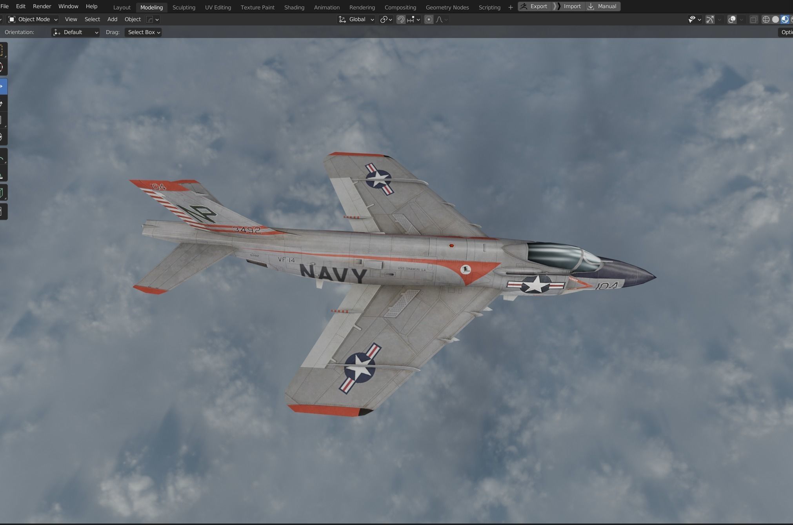The image size is (793, 525).
Task: Select the Measure tool
Action: point(3,173)
